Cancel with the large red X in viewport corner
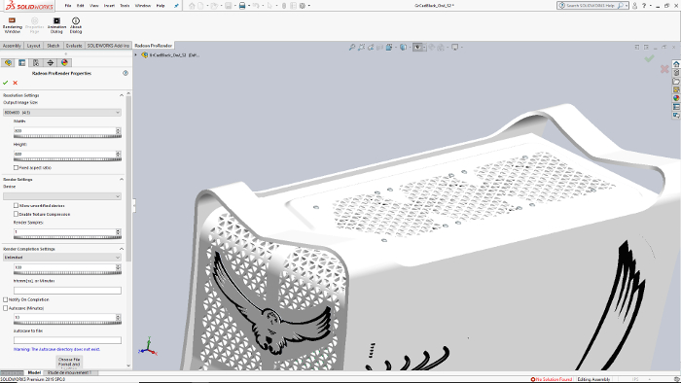Screen dimensions: 681x383 pyautogui.click(x=664, y=69)
